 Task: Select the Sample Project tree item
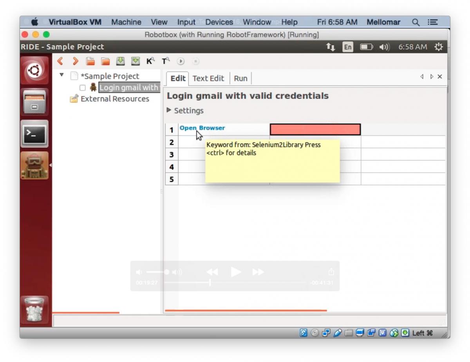pos(110,76)
